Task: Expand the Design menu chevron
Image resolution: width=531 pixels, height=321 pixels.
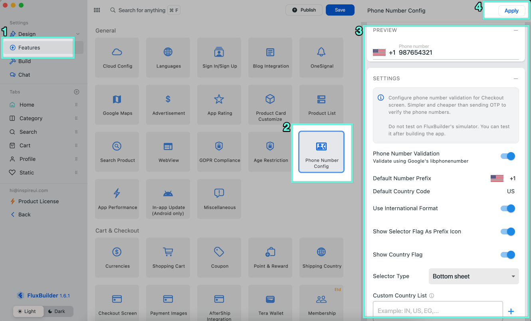Action: (78, 34)
